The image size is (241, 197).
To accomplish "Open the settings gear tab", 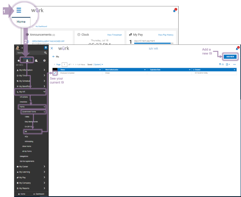I will click(45, 60).
